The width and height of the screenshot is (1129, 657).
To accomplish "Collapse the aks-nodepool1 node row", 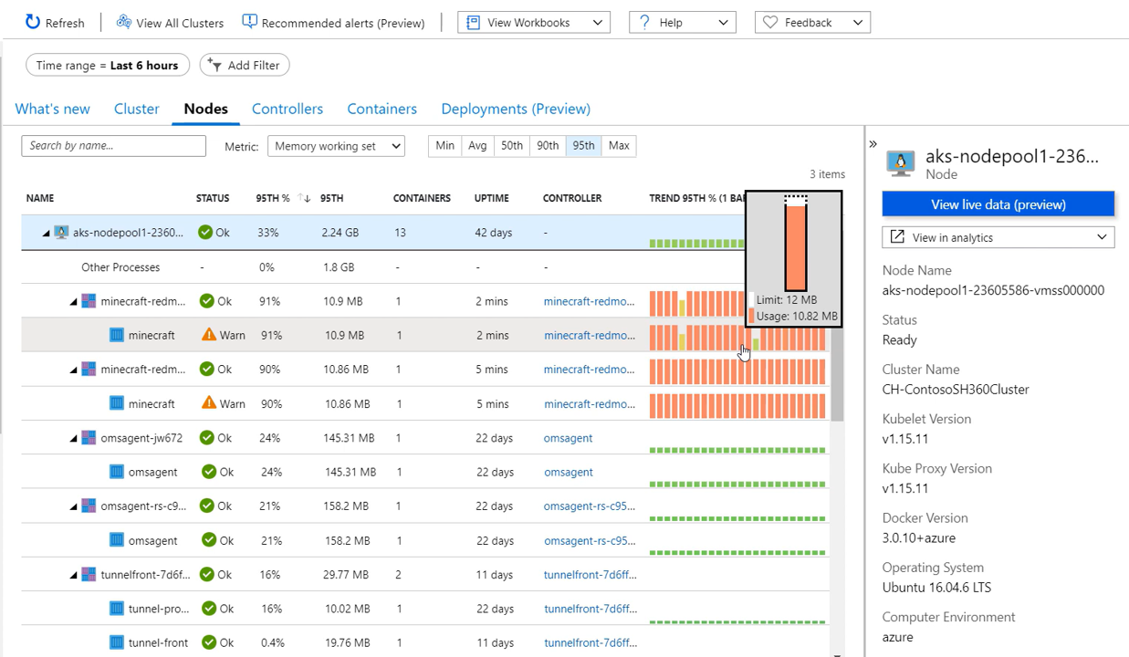I will [46, 234].
